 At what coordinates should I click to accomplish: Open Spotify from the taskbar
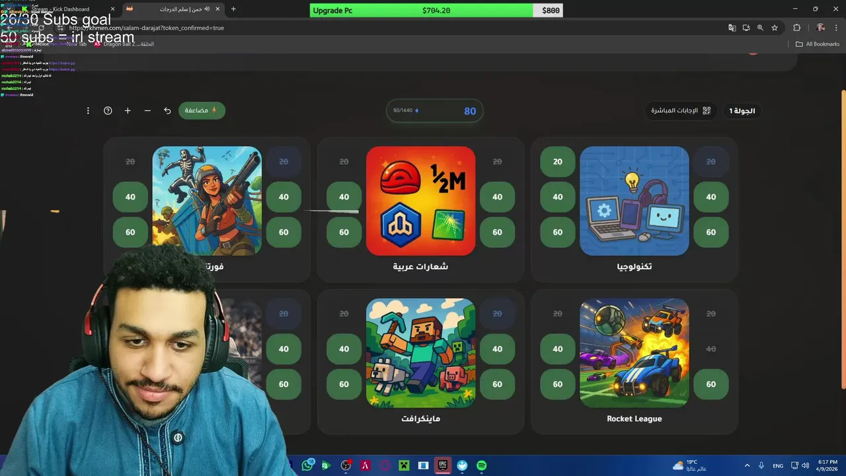(482, 465)
